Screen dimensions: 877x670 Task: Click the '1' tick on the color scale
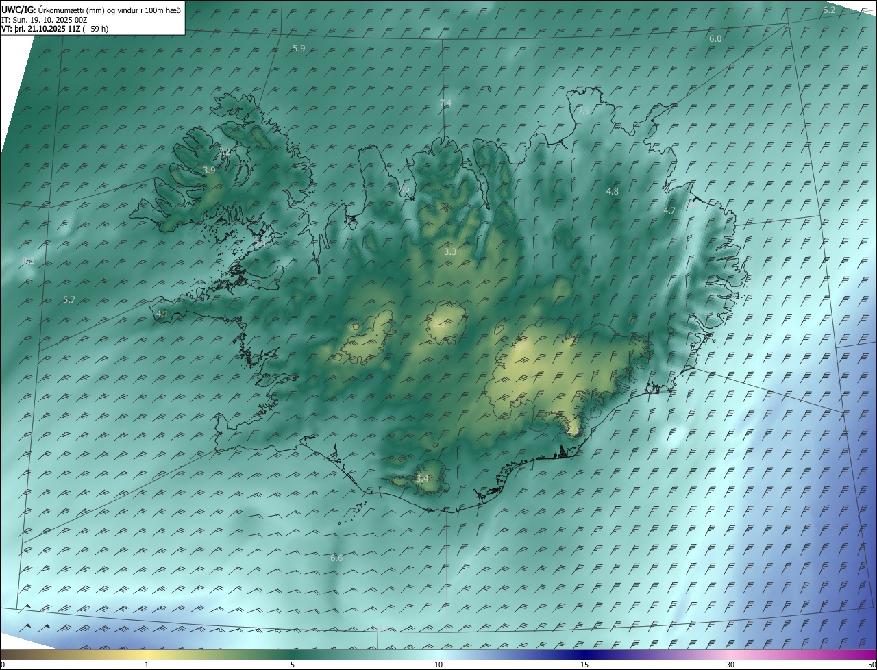(x=147, y=665)
